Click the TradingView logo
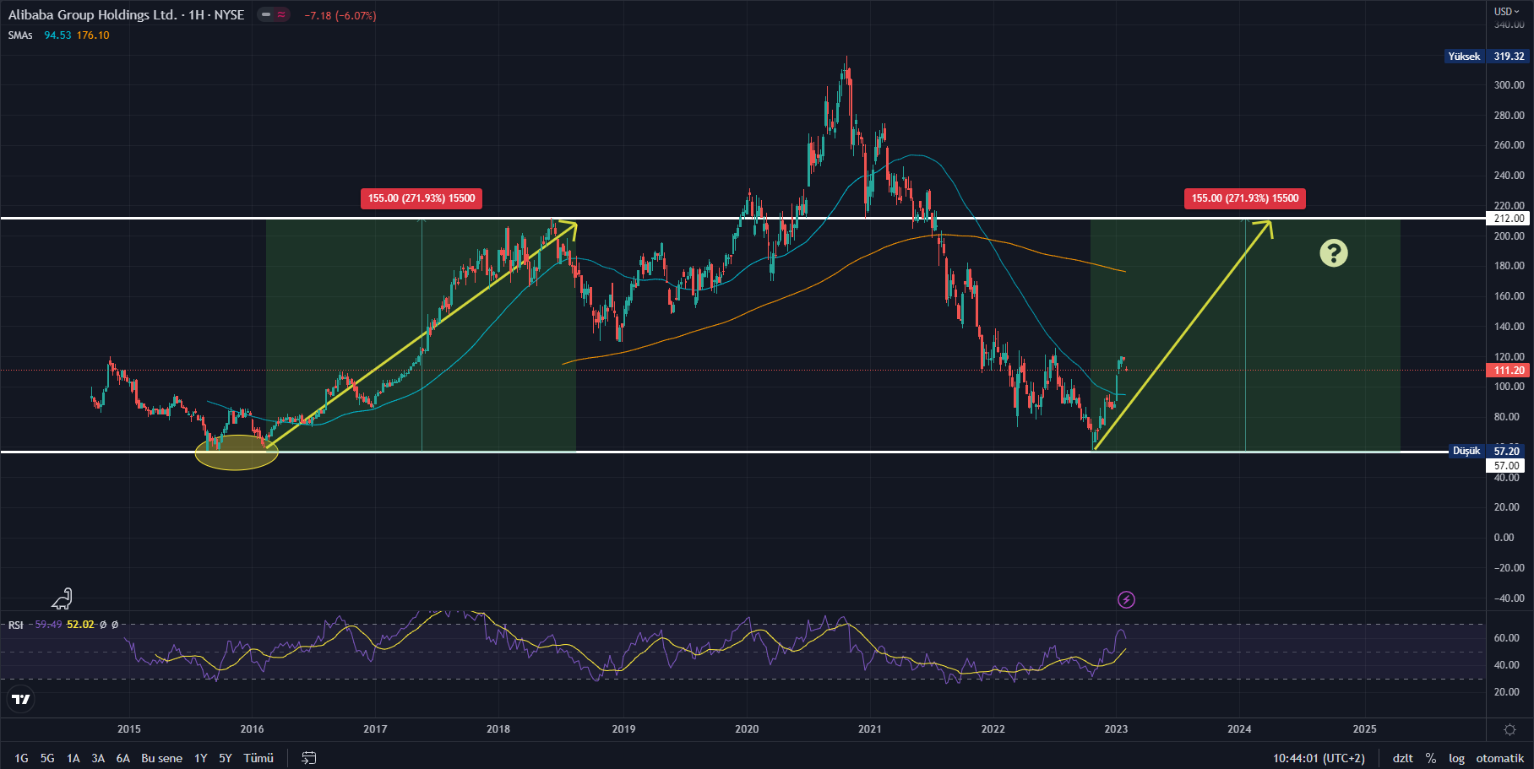 [x=21, y=699]
